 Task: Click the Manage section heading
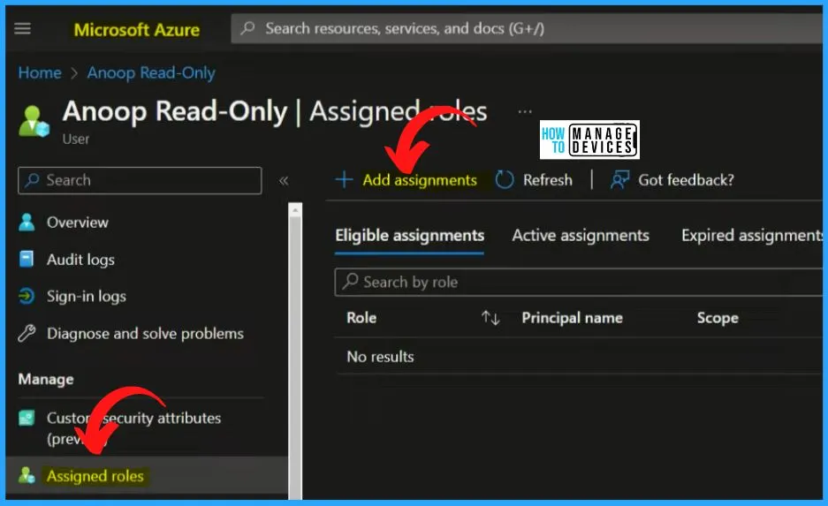[46, 380]
